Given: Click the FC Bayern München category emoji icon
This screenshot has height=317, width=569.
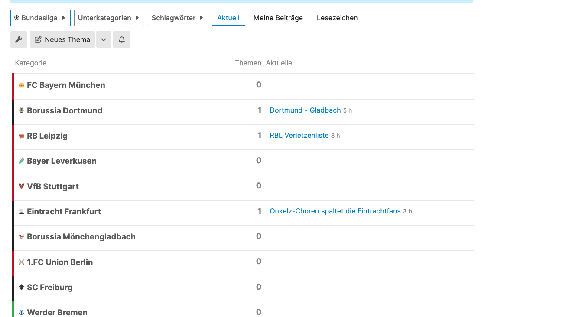Looking at the screenshot, I should point(21,85).
